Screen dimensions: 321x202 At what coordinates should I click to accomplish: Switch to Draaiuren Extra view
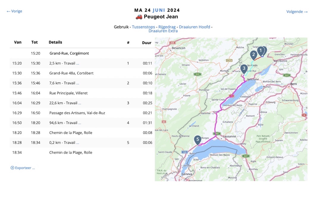tap(163, 31)
